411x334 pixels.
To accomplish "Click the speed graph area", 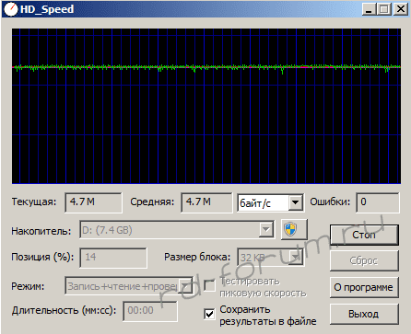I will pyautogui.click(x=206, y=106).
